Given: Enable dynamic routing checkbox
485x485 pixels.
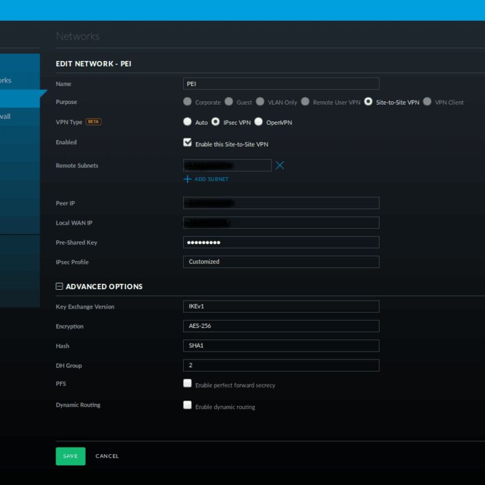Looking at the screenshot, I should (187, 405).
